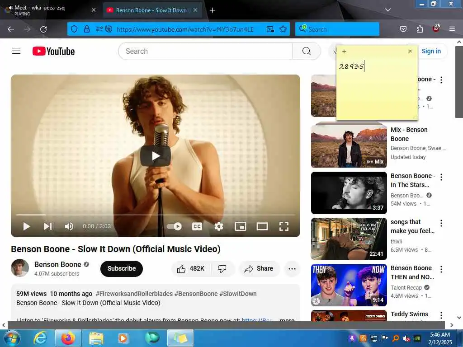This screenshot has width=463, height=347.
Task: Play the video from the player controls
Action: point(26,226)
